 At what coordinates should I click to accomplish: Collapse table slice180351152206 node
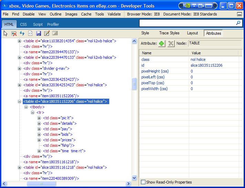[x=19, y=102]
